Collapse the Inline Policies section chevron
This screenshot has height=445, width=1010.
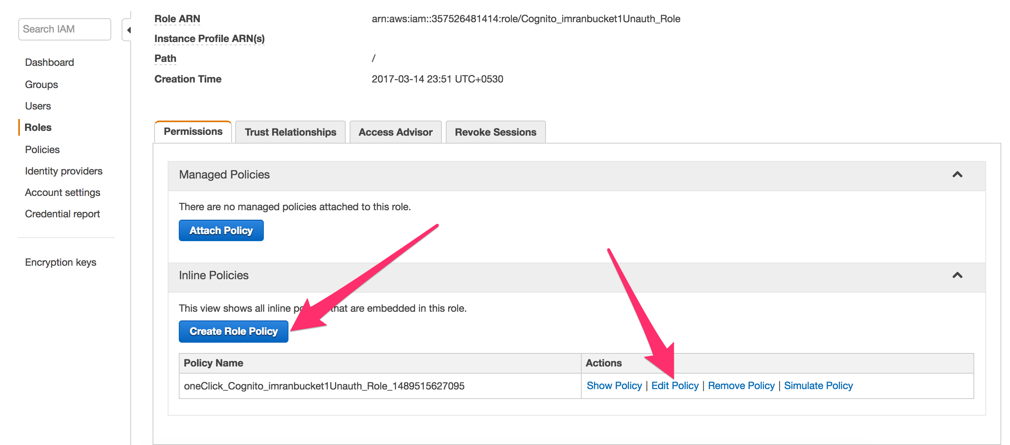tap(957, 276)
